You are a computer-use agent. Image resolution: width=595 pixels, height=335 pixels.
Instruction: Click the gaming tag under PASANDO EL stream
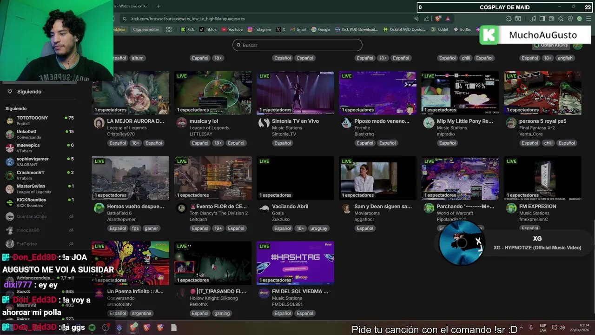[x=222, y=313]
